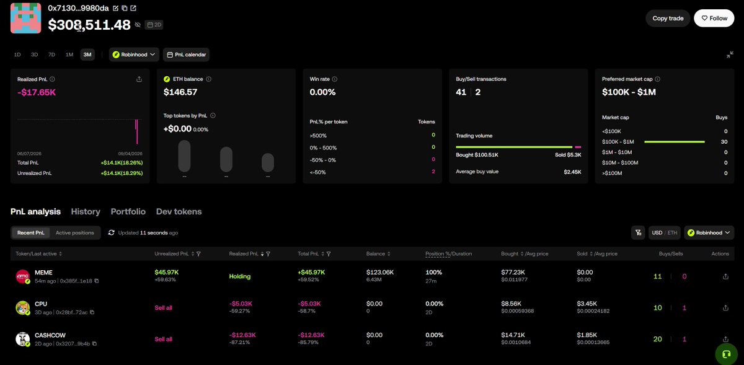This screenshot has height=365, width=744.
Task: Share the CPU row PnL
Action: [725, 308]
